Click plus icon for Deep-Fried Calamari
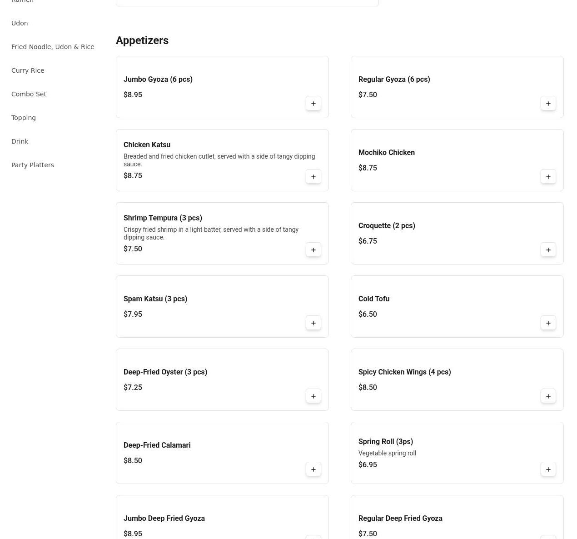Viewport: 577px width, 539px height. coord(313,469)
